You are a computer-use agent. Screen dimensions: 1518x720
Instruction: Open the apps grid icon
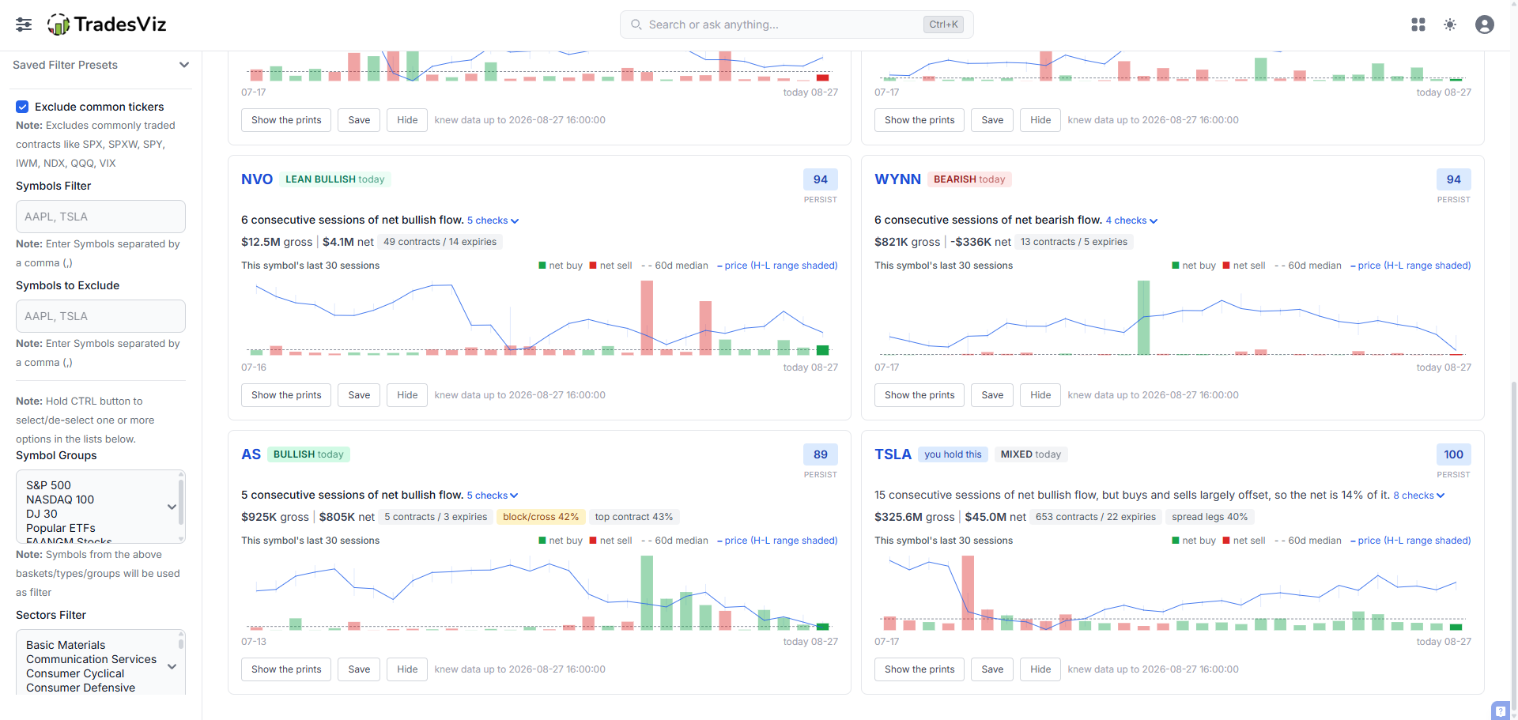pos(1418,25)
